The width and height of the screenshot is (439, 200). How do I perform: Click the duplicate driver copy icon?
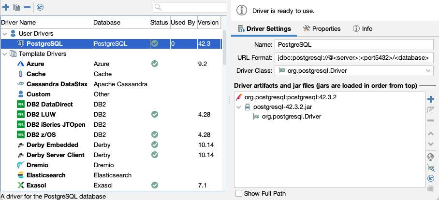[x=16, y=7]
